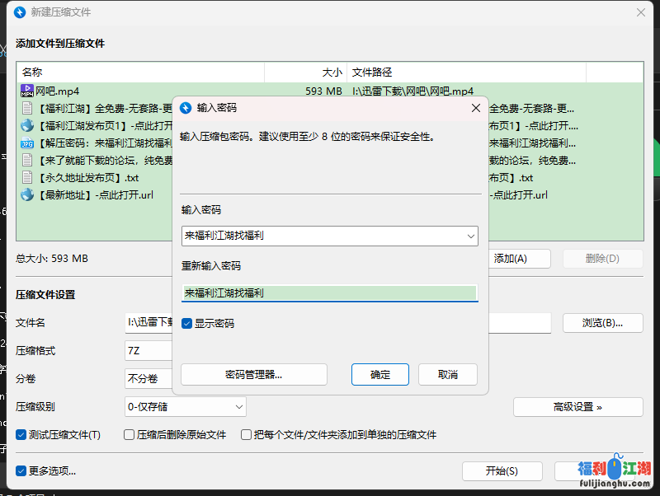The image size is (660, 496).
Task: Sort the file list by 名称 column header
Action: point(140,73)
